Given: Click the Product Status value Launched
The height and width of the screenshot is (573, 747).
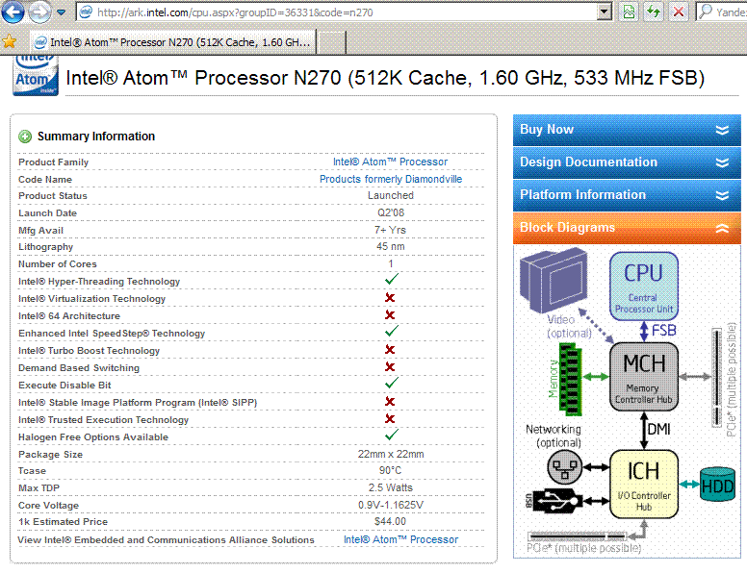Looking at the screenshot, I should pos(391,195).
